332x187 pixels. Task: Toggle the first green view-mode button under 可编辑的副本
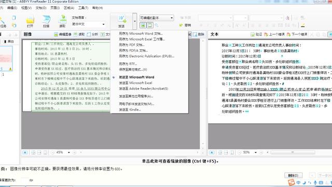pyautogui.click(x=143, y=25)
